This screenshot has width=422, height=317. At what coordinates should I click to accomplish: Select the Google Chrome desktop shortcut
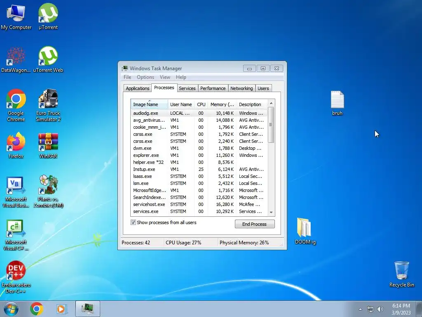point(16,106)
